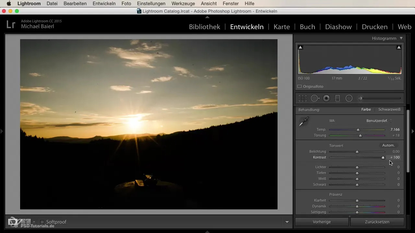Open the toolbar content dropdown arrow
This screenshot has width=415, height=233.
(x=287, y=222)
